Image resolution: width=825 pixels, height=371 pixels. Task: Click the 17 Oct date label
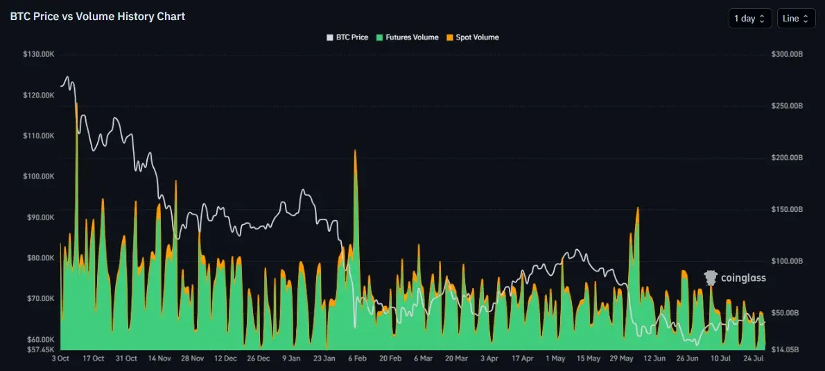click(93, 359)
